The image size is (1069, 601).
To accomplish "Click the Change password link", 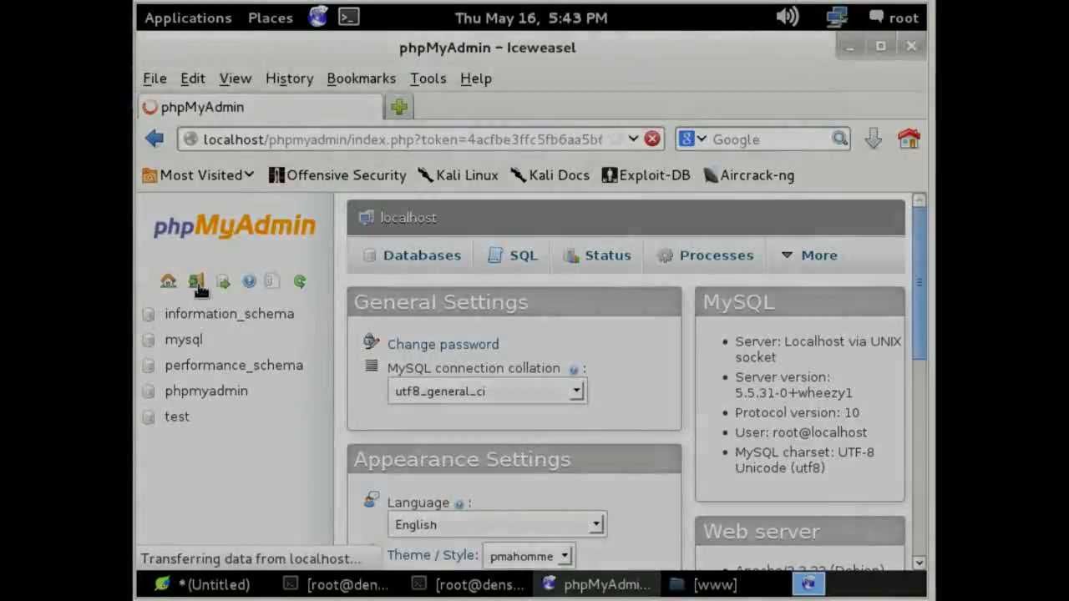I will tap(443, 344).
